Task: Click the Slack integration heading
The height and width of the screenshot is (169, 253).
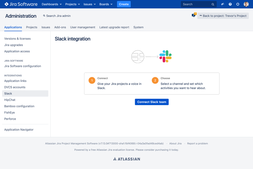Action: coord(72,39)
